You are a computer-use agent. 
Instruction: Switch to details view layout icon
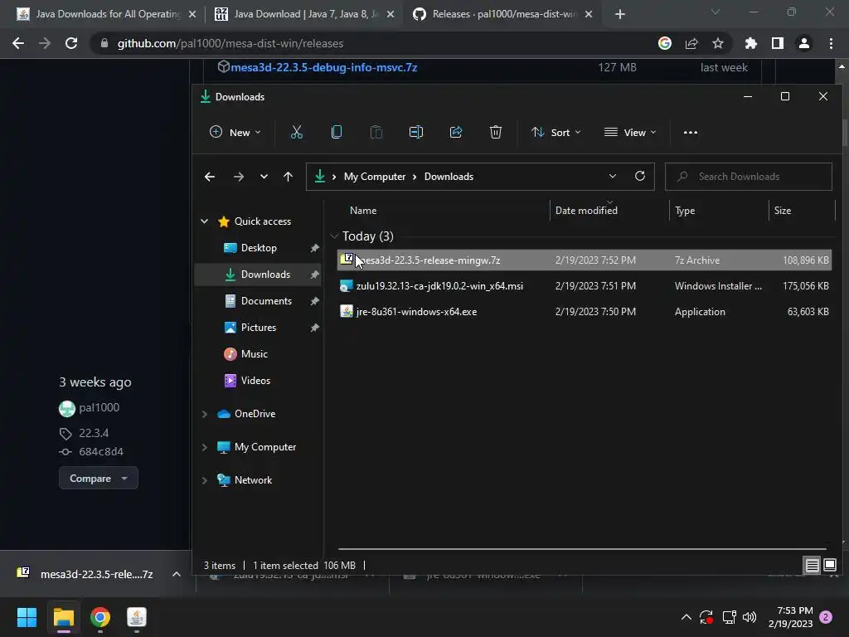click(812, 566)
